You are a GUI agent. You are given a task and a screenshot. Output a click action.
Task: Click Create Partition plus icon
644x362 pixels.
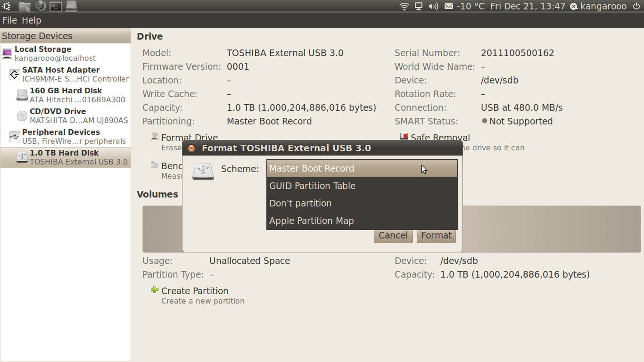tap(155, 290)
